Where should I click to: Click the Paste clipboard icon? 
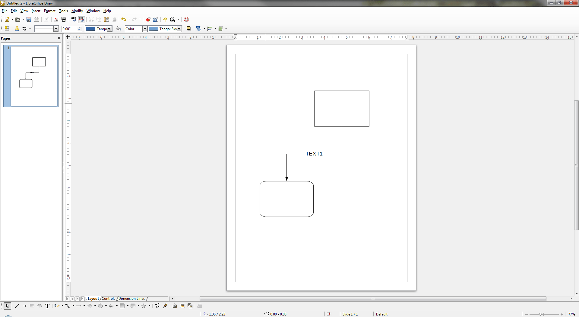(106, 19)
